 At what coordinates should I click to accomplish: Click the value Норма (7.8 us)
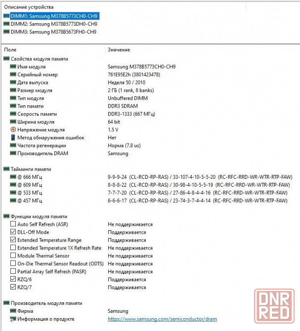tap(124, 145)
